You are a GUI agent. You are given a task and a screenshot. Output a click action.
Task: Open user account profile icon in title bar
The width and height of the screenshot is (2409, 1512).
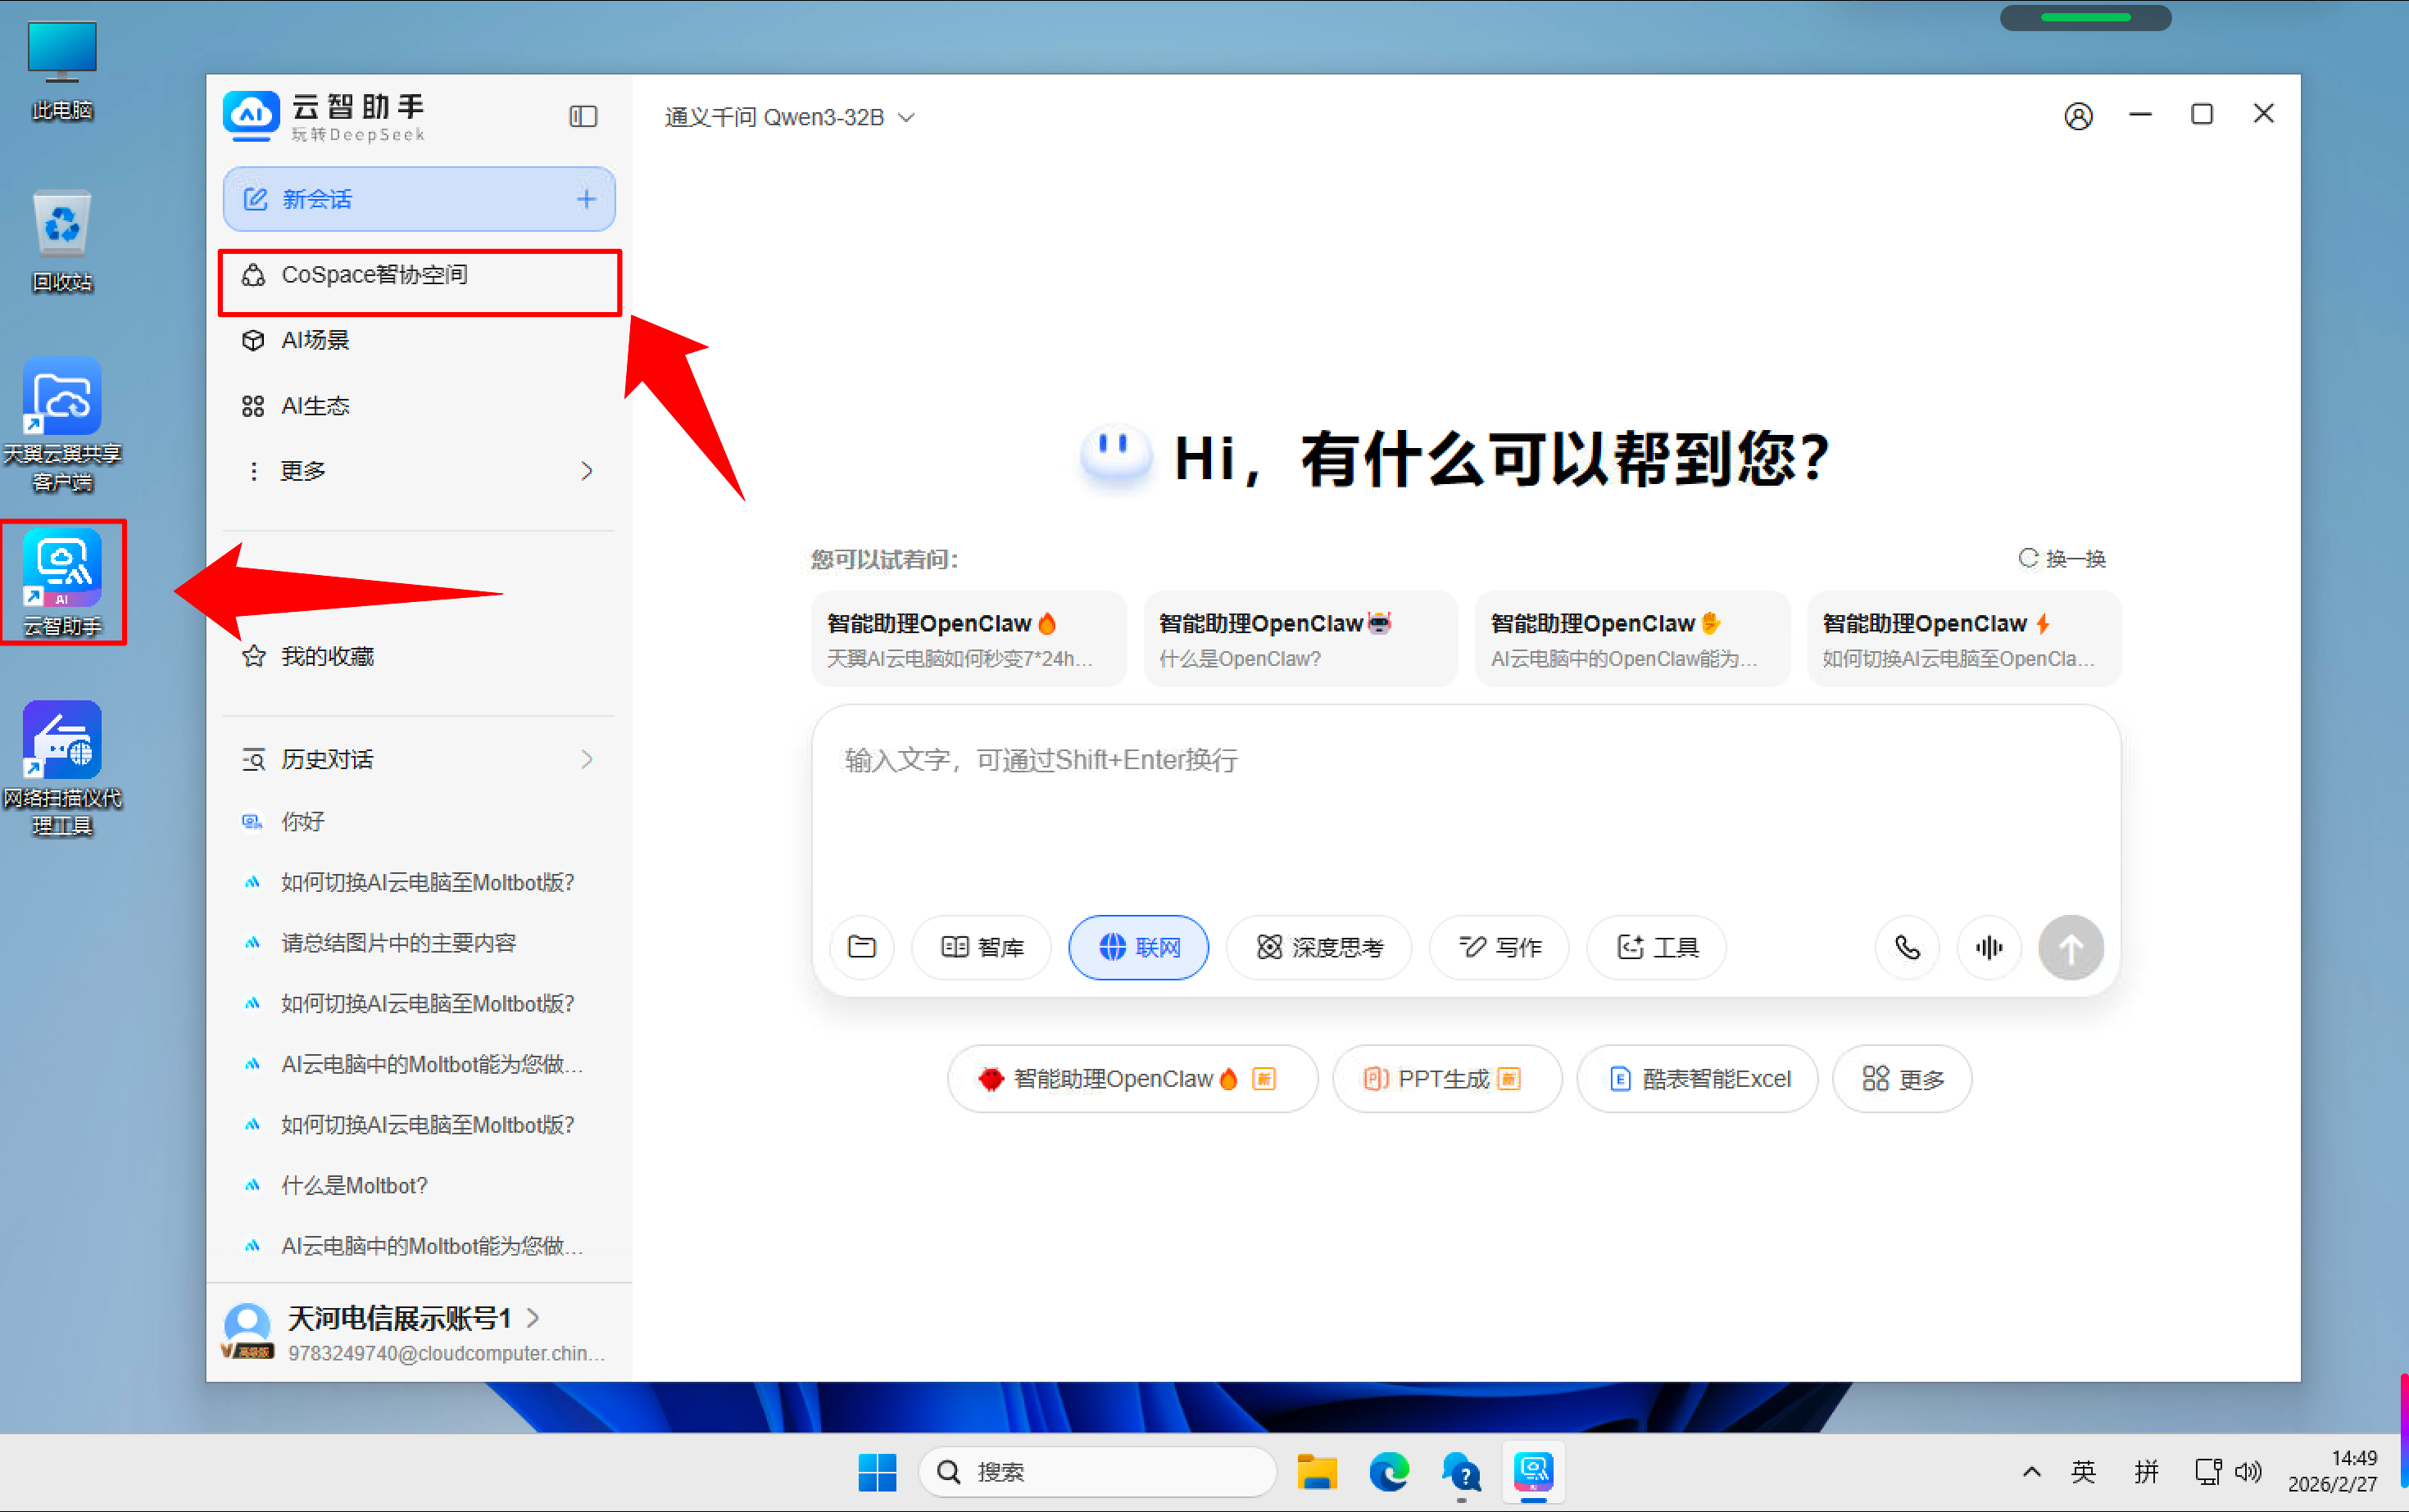tap(2078, 116)
